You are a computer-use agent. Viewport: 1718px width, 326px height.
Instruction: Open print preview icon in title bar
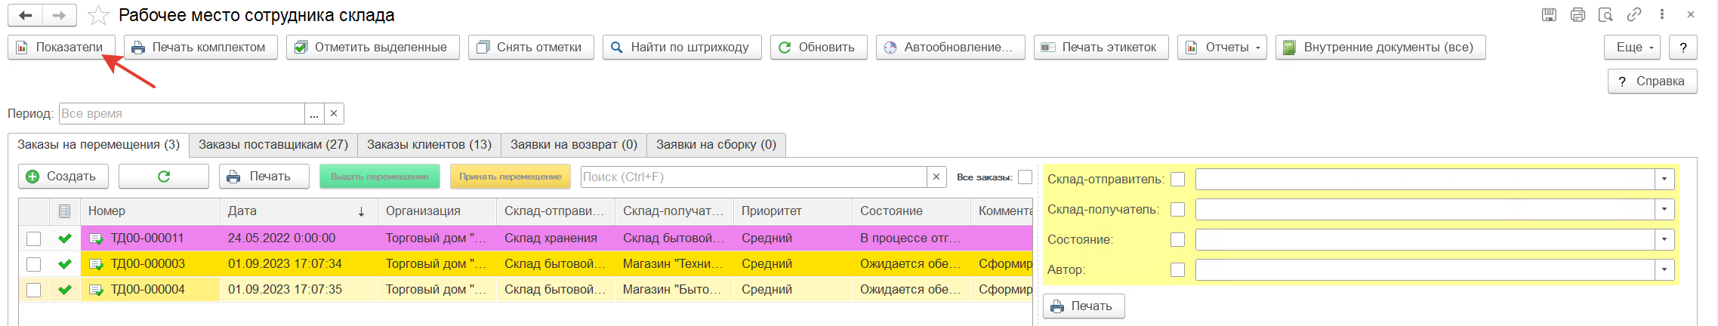click(x=1605, y=14)
